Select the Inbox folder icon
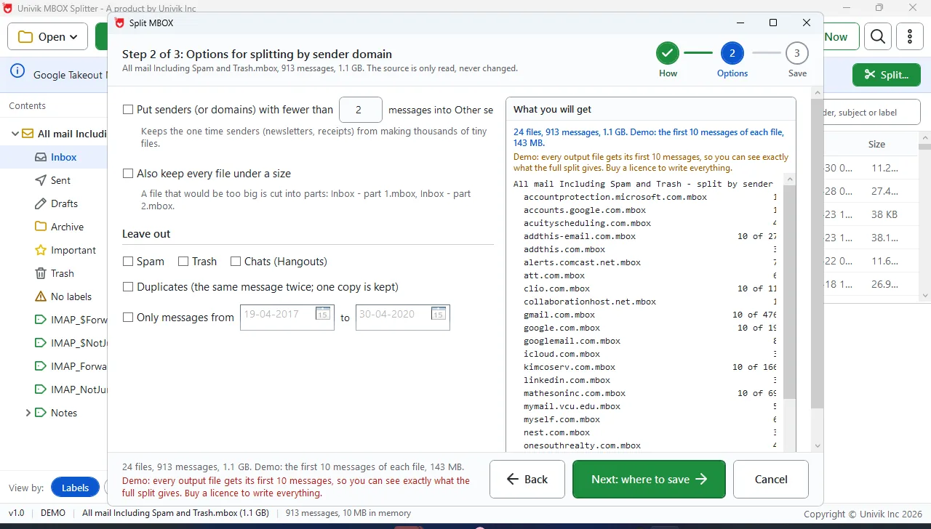 [x=41, y=157]
